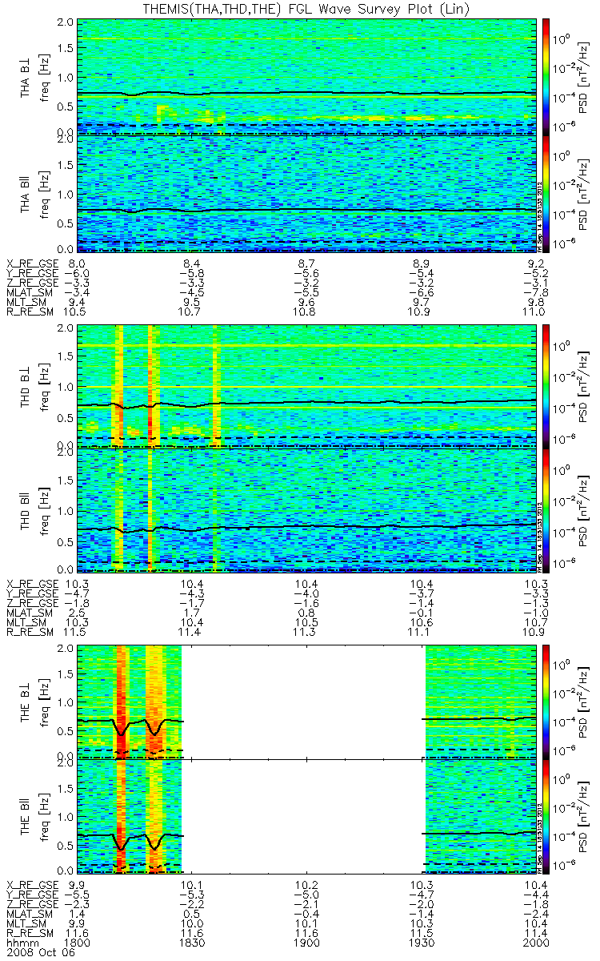Click the plot title 'THEMIS(THA,THD,THE) FGL Wave Survey Plot (Lin)'

coord(306,8)
